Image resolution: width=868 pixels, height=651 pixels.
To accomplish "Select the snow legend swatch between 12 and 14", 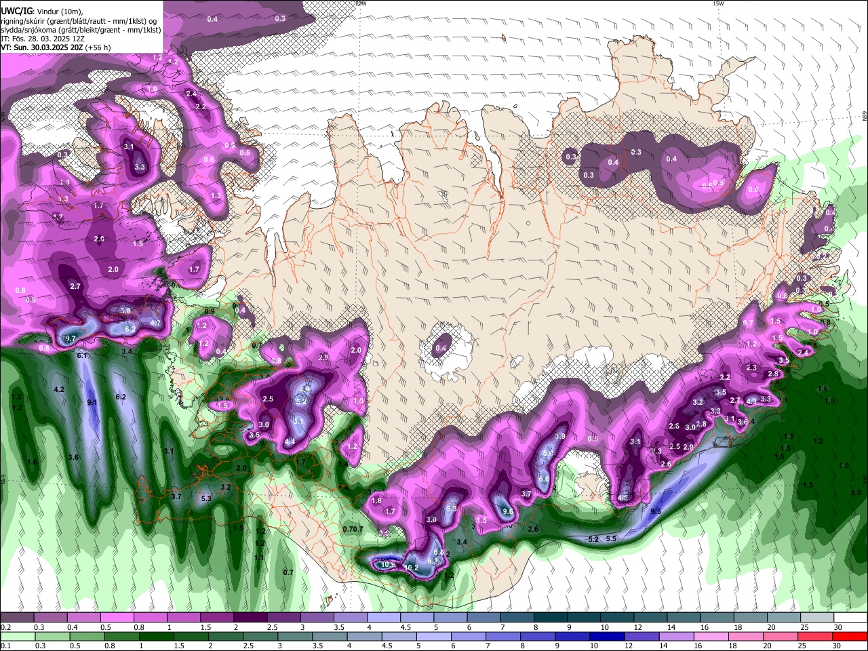I will click(x=650, y=617).
